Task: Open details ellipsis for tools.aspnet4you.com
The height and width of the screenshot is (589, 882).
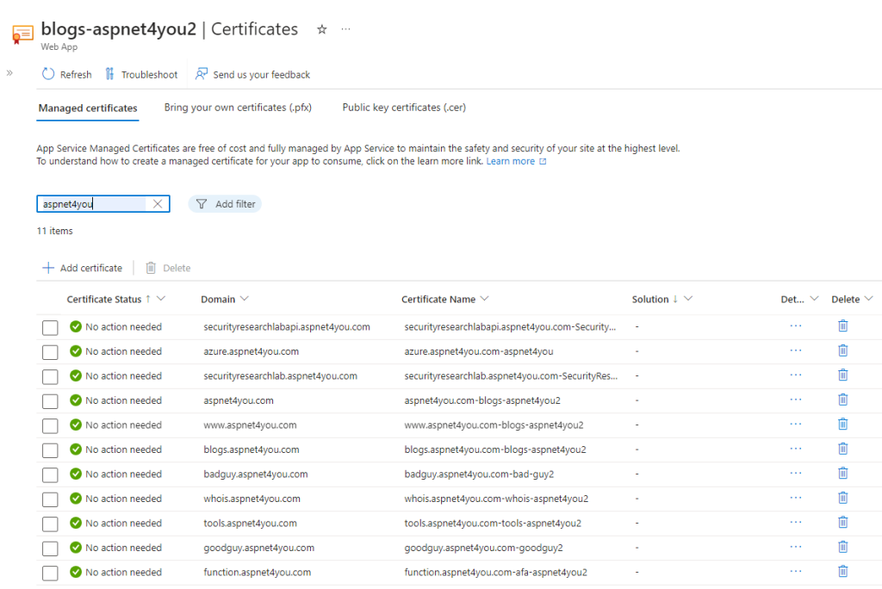Action: tap(795, 522)
